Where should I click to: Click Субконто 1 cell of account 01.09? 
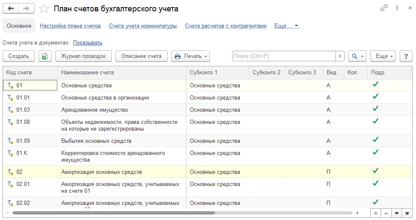tap(217, 141)
